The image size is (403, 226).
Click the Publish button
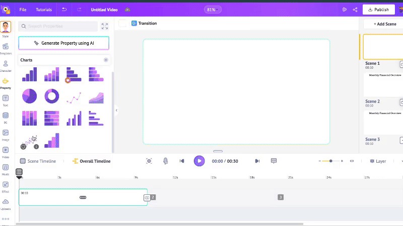pos(379,10)
